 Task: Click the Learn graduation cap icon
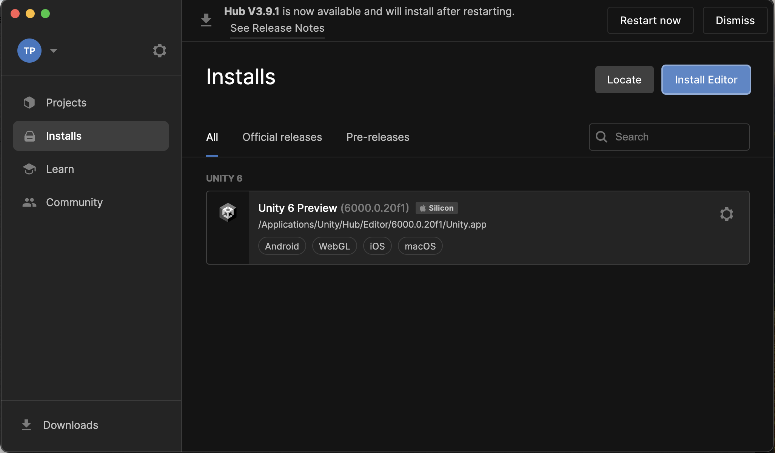point(29,169)
